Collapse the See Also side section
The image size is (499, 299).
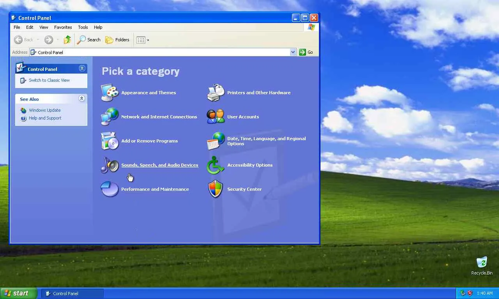pos(82,98)
